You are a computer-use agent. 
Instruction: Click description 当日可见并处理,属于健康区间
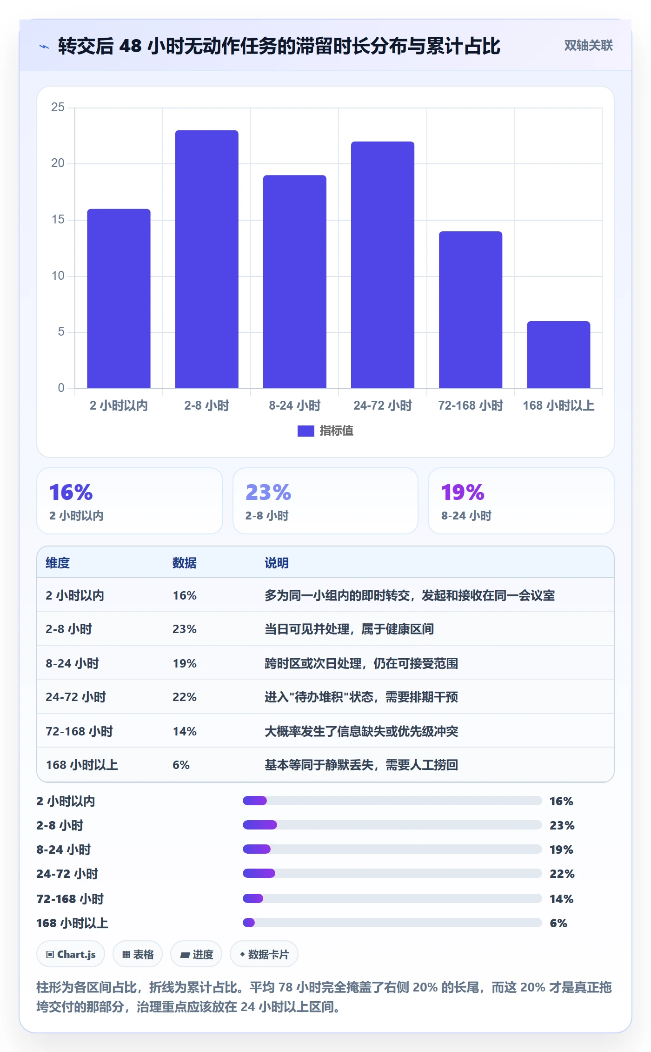349,629
